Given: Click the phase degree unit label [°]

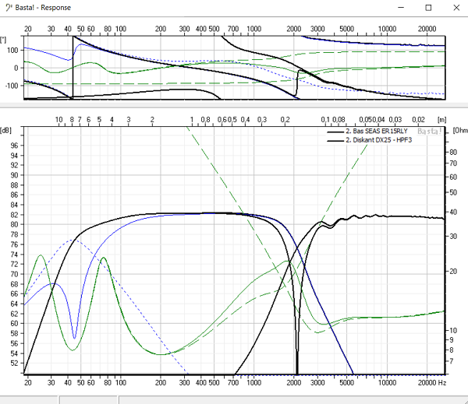Looking at the screenshot, I should click(3, 40).
